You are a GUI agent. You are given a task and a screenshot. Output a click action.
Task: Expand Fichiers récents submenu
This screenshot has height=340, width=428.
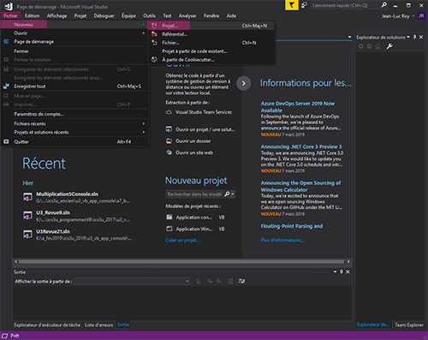[75, 123]
